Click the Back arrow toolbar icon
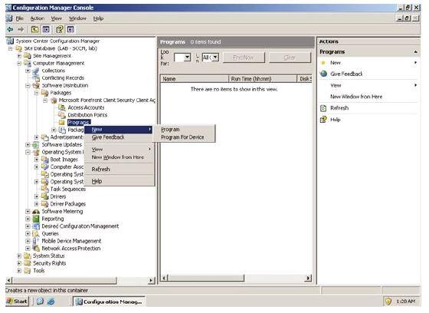This screenshot has width=429, height=313. click(11, 29)
